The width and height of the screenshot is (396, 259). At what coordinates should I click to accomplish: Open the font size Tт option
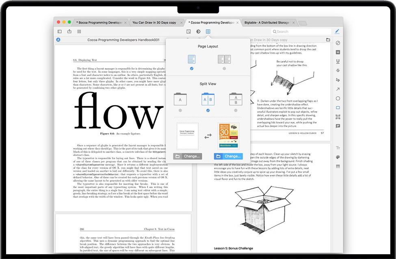click(338, 148)
